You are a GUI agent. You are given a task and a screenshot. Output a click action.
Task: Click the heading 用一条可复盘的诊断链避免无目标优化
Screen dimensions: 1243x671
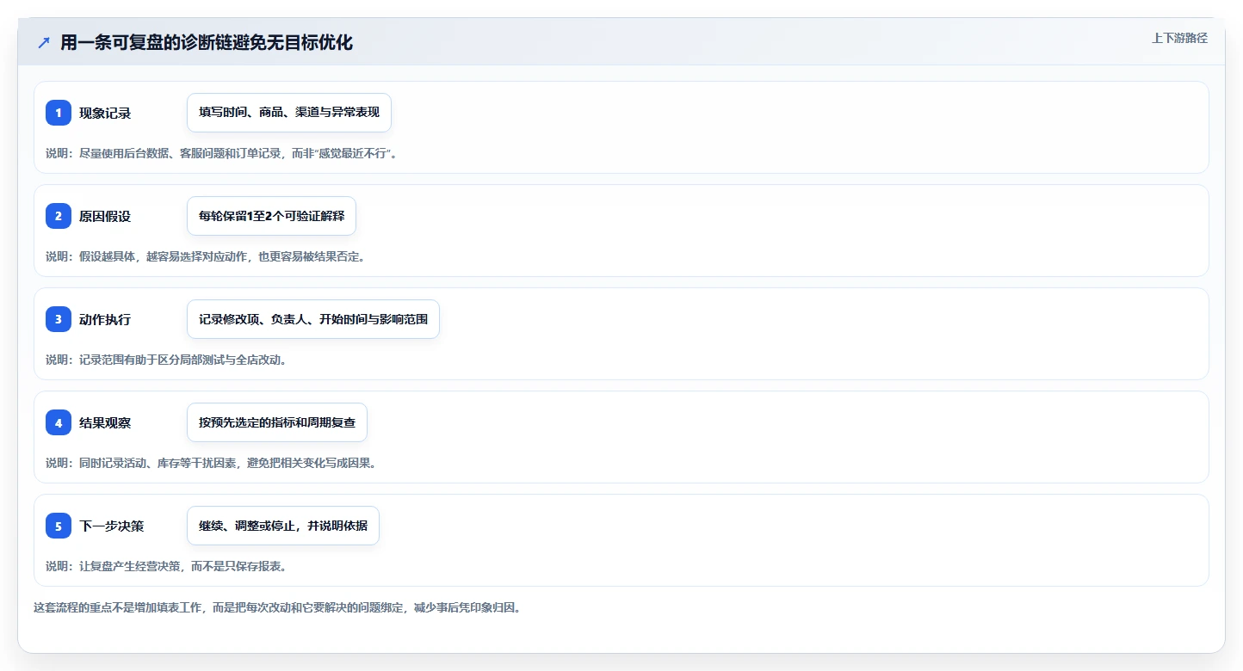tap(207, 43)
